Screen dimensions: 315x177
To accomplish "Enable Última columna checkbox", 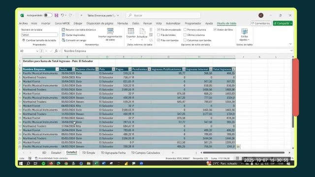I will pyautogui.click(x=185, y=35).
